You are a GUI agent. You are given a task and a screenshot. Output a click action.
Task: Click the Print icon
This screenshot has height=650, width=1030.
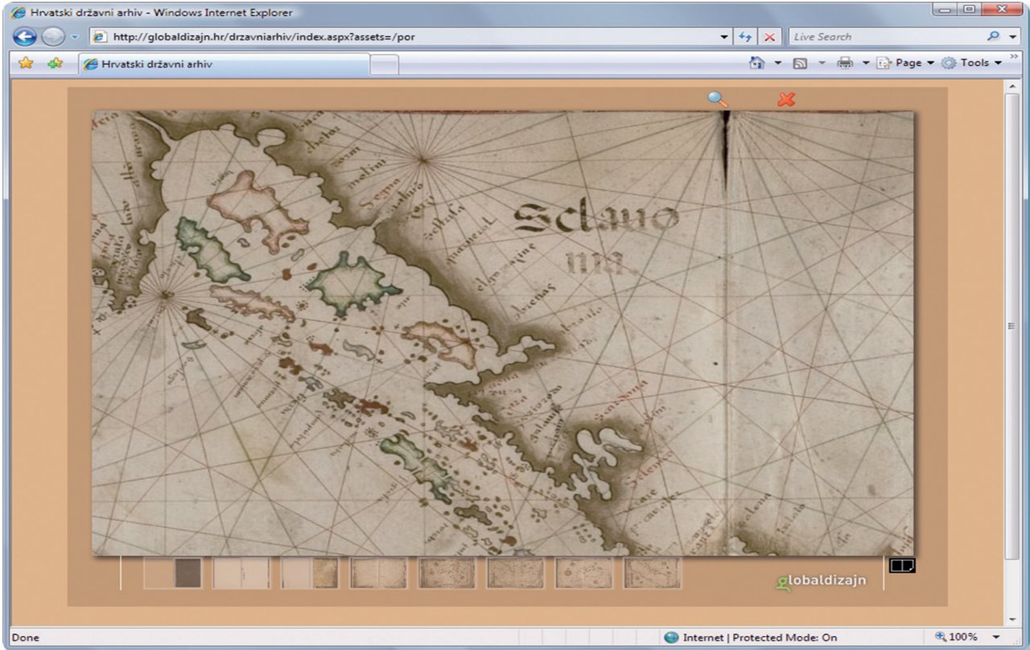tap(845, 63)
